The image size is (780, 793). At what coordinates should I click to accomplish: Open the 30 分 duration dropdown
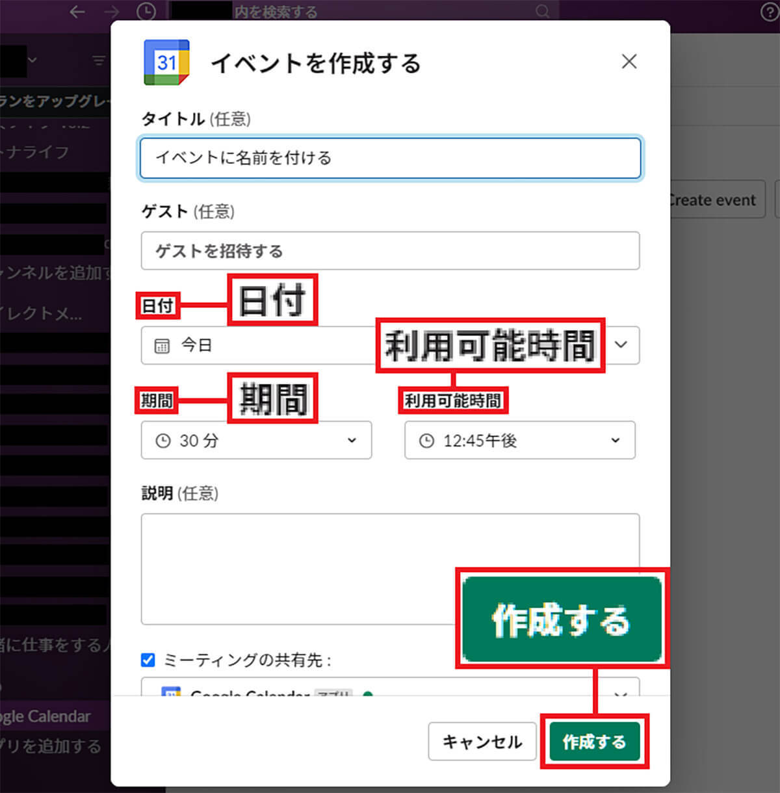[256, 440]
